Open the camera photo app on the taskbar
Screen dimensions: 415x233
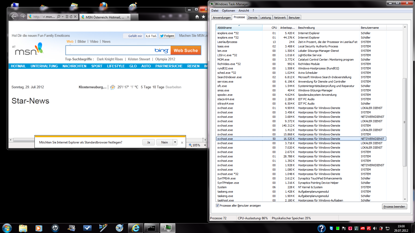click(71, 228)
